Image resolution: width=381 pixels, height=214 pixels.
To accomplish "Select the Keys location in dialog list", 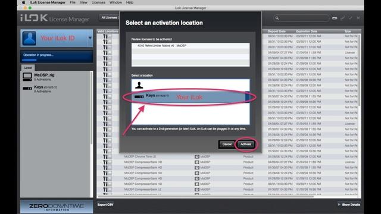I will [x=190, y=97].
